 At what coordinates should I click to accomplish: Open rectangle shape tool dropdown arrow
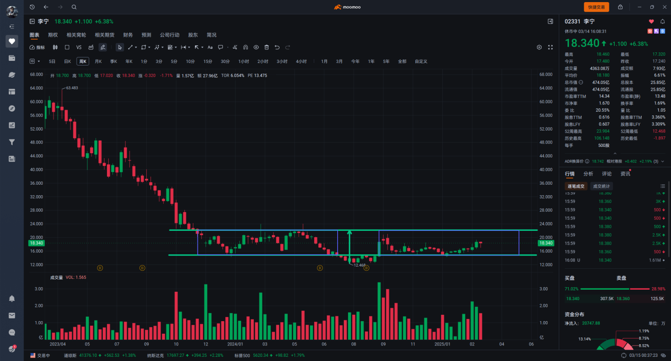(149, 47)
